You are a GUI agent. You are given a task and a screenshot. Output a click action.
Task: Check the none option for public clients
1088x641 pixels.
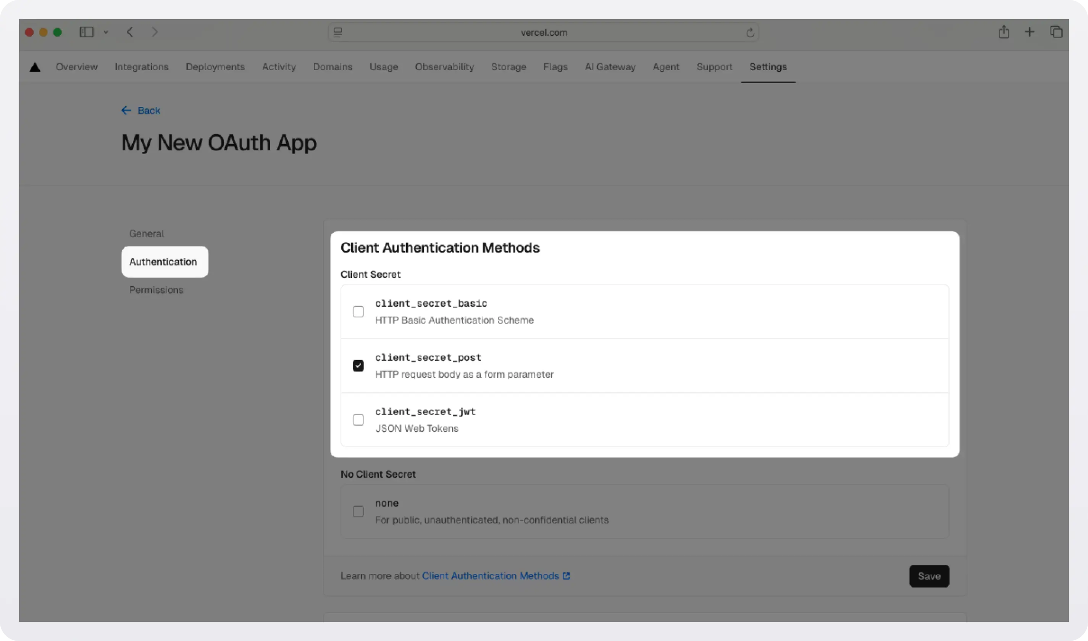click(358, 511)
